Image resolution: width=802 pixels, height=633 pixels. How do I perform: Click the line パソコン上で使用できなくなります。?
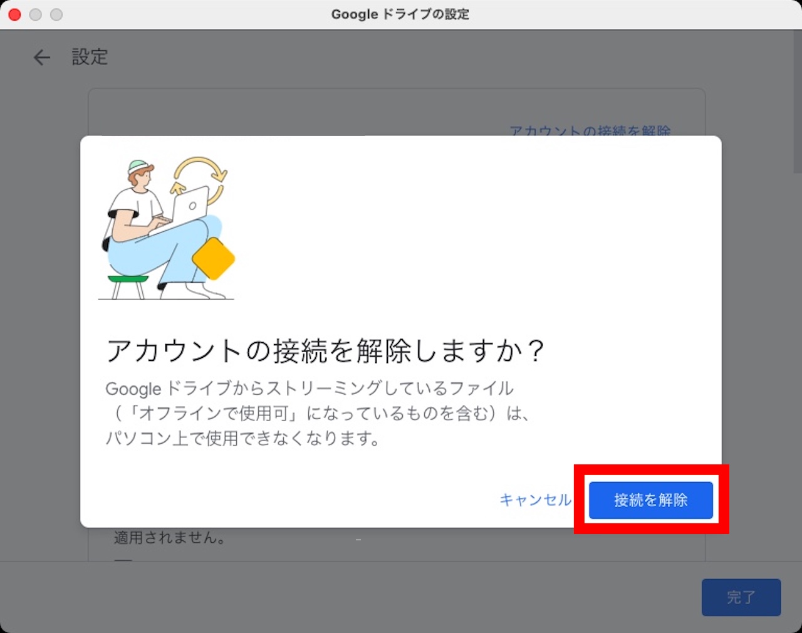tap(243, 438)
